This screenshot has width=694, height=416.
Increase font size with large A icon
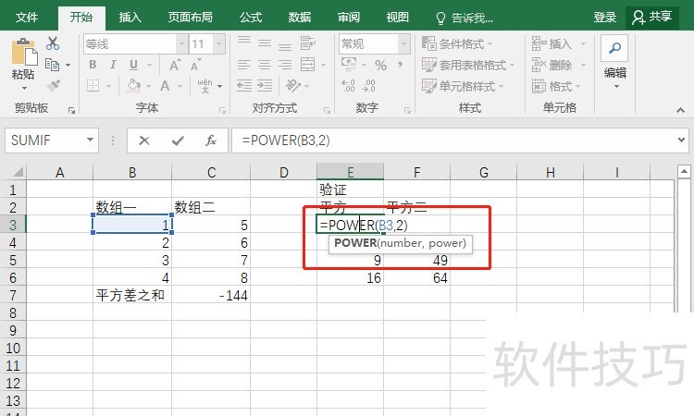175,66
